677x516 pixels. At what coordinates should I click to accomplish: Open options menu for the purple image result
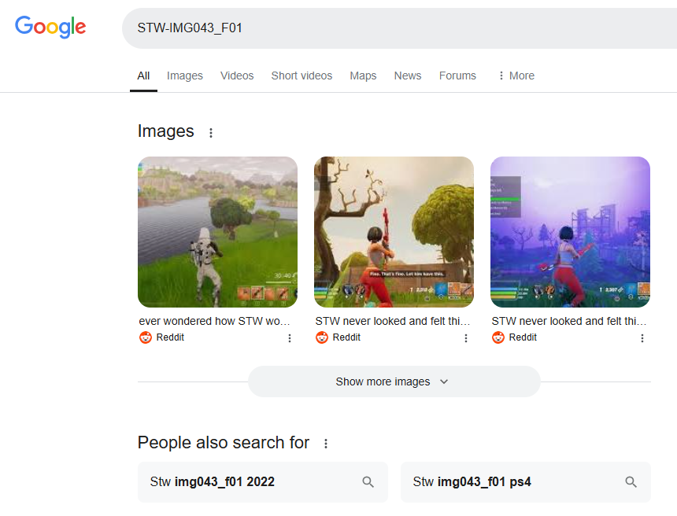(x=642, y=338)
